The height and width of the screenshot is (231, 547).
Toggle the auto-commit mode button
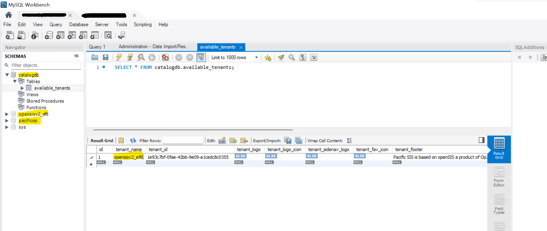[201, 57]
